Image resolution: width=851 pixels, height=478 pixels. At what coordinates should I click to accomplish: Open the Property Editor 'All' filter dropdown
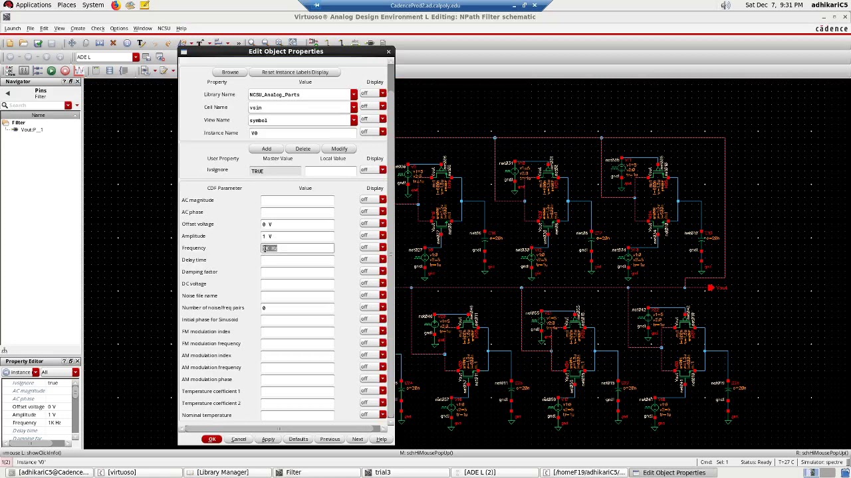pos(75,372)
